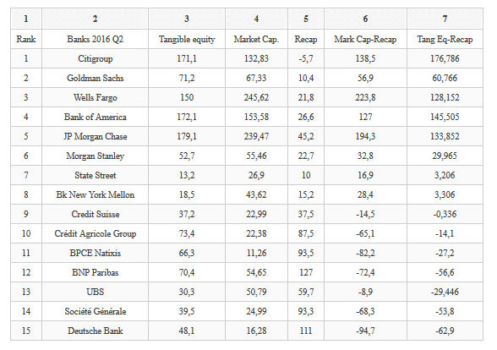Image resolution: width=497 pixels, height=350 pixels.
Task: Click Wells Fargo market cap value 245,62
Action: click(x=256, y=97)
